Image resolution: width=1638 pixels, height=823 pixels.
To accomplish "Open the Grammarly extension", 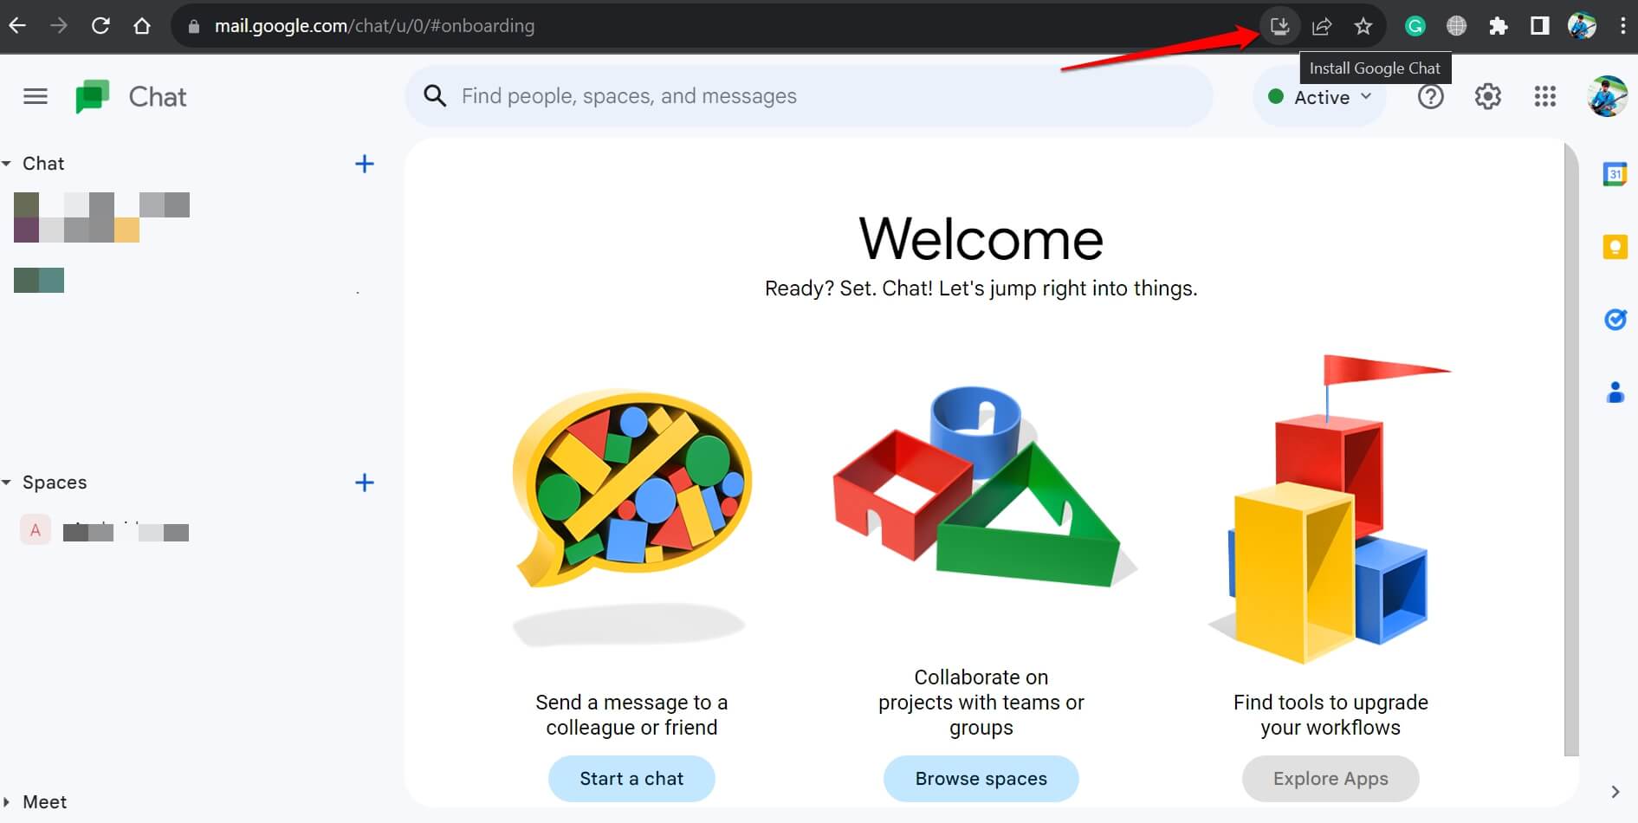I will (x=1415, y=26).
